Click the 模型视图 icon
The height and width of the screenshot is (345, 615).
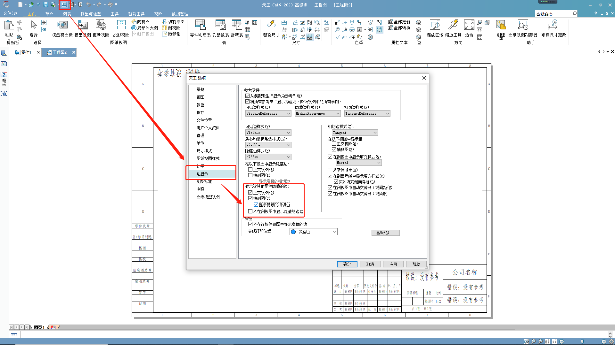click(83, 28)
